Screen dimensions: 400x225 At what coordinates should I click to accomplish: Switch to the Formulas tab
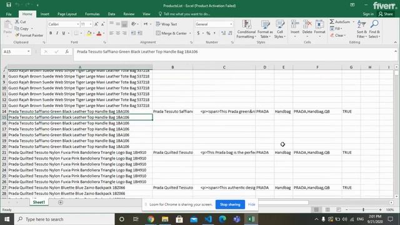(92, 14)
